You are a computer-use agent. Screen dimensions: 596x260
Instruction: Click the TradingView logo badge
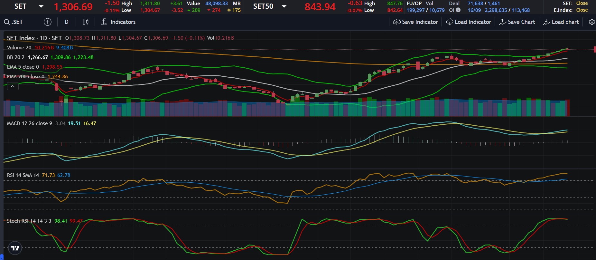click(15, 248)
